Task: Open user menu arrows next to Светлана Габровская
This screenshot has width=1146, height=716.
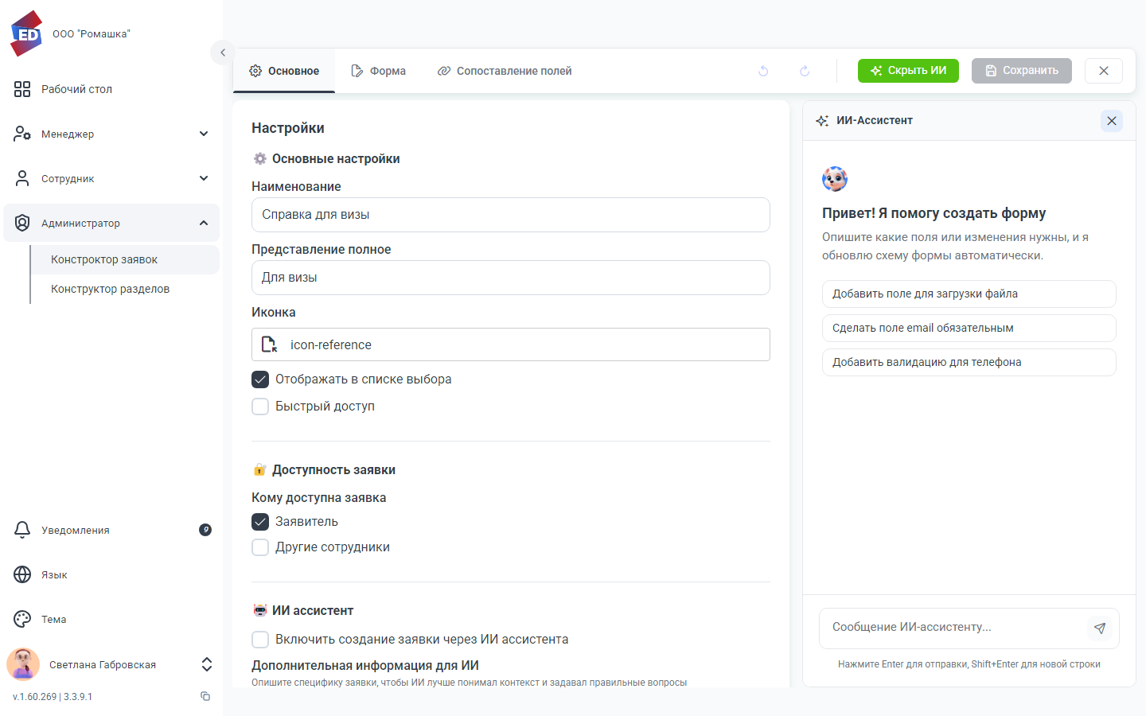Action: [x=207, y=664]
